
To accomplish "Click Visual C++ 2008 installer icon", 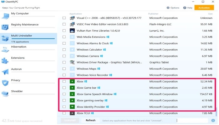I will (x=72, y=18).
